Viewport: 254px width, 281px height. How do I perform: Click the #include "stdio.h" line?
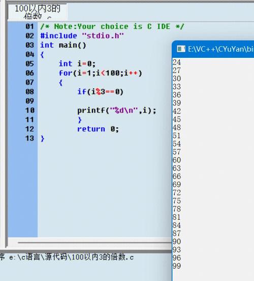pyautogui.click(x=82, y=36)
